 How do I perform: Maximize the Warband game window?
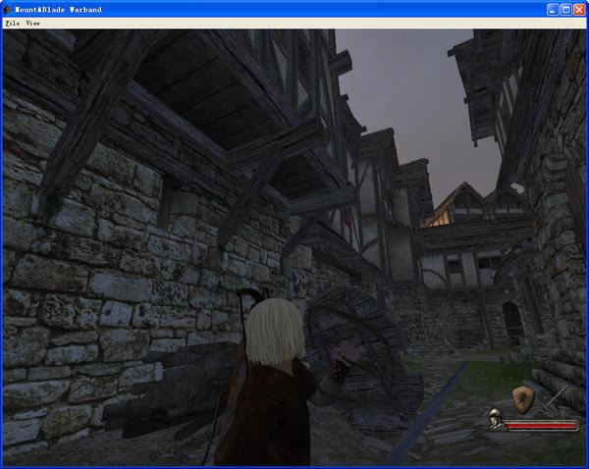point(565,9)
